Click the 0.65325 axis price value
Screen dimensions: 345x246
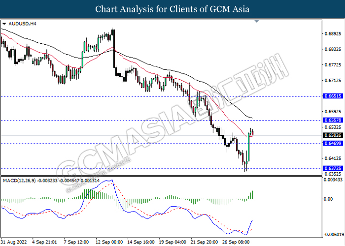point(333,127)
